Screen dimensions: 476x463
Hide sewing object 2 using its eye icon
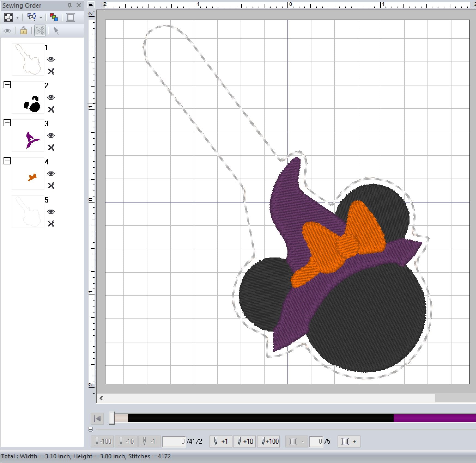51,97
